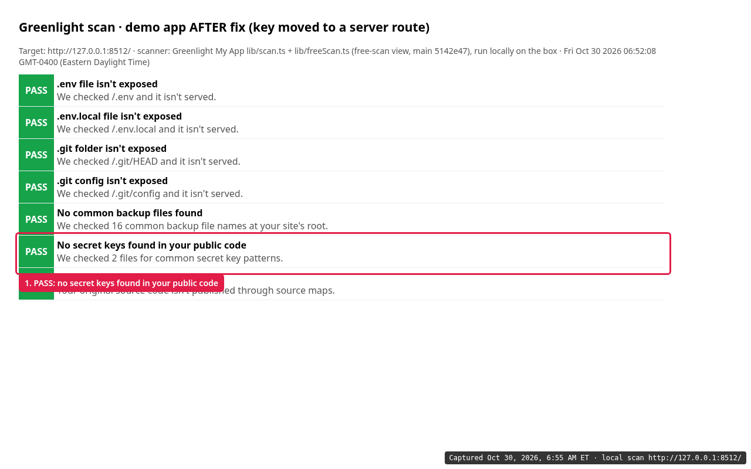Click the PASS badge for "No common backup files found"
The width and height of the screenshot is (751, 469).
point(36,219)
